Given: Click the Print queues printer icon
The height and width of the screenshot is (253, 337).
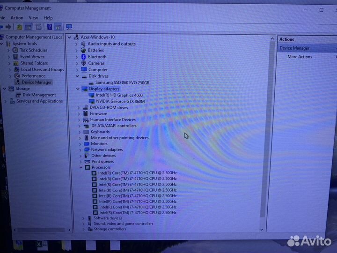Looking at the screenshot, I should point(87,161).
